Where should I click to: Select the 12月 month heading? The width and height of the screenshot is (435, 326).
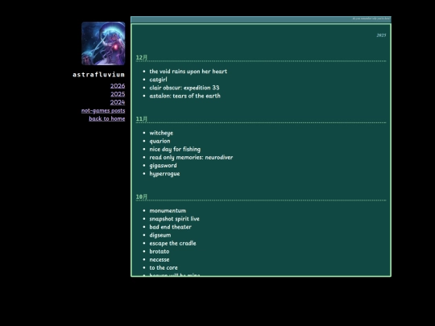click(142, 58)
